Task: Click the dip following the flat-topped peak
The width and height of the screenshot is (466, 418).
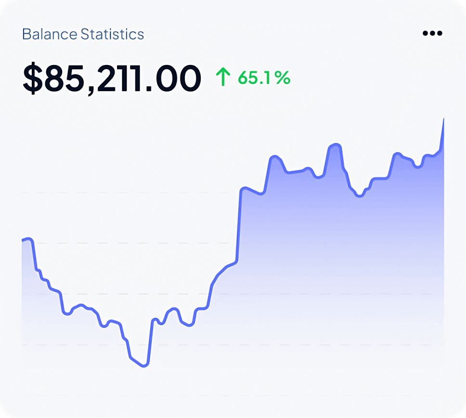Action: click(359, 196)
